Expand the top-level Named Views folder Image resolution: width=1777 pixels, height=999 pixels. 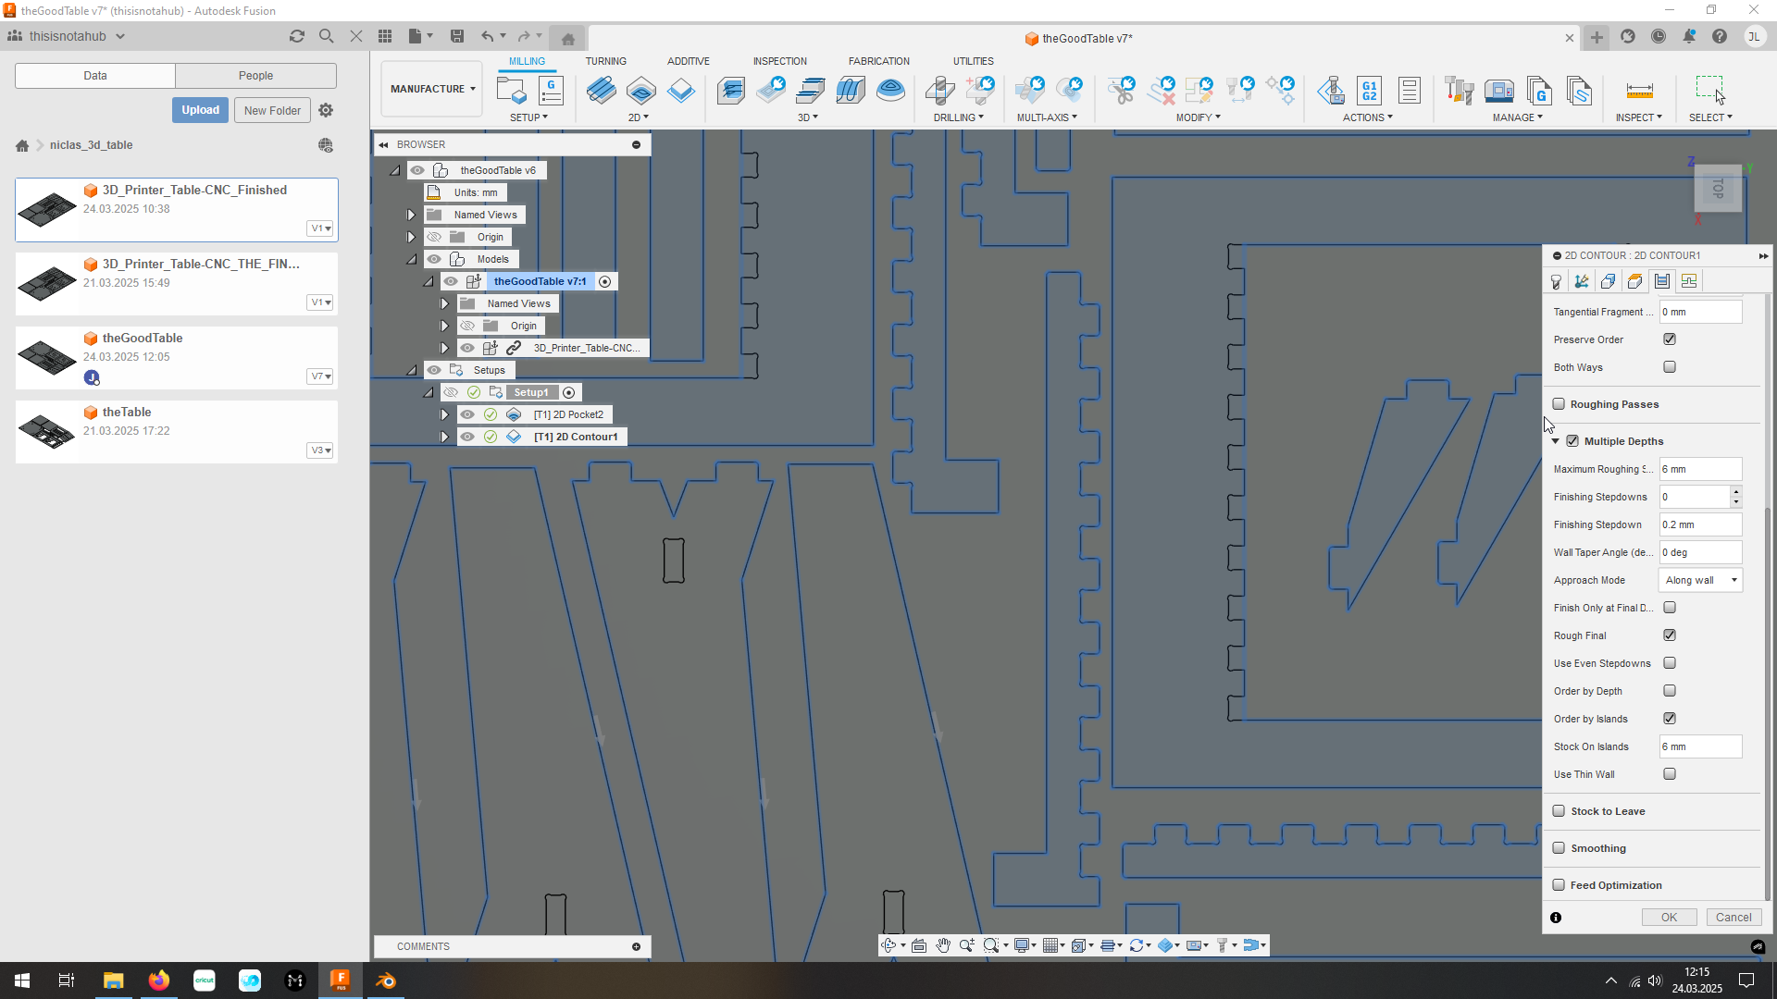tap(411, 215)
